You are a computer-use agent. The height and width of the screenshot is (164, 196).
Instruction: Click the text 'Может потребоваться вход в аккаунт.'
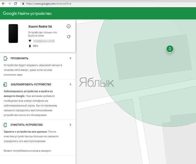(28, 151)
